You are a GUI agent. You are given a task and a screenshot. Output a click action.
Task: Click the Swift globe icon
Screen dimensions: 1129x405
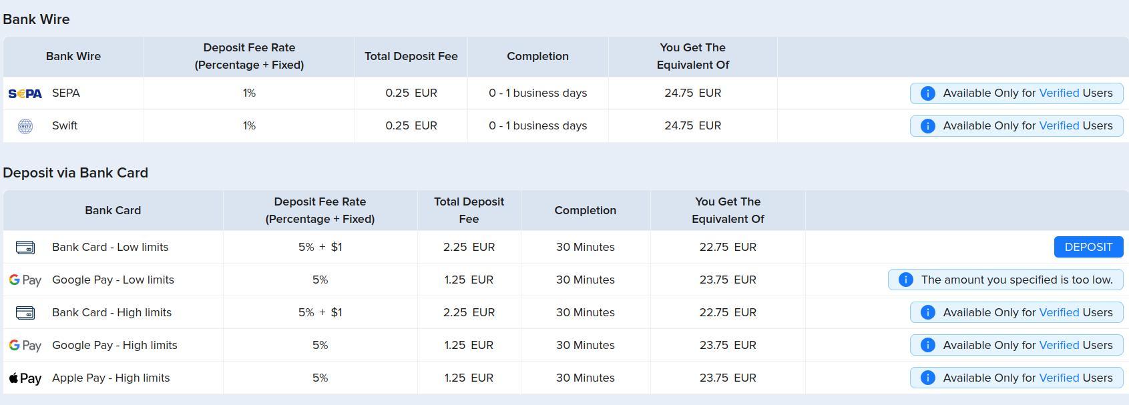[x=25, y=126]
